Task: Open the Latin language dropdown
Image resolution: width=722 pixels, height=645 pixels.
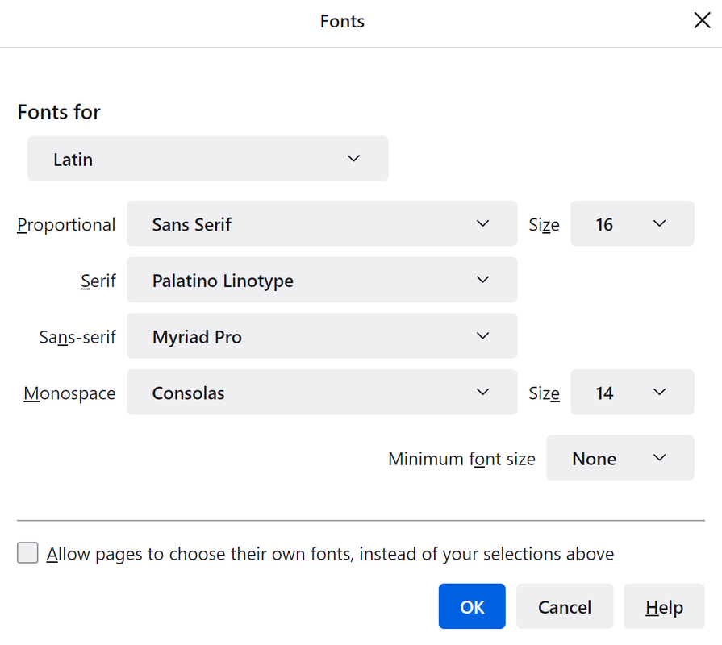Action: tap(207, 159)
